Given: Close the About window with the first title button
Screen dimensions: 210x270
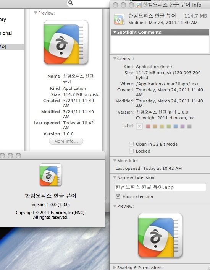Looking at the screenshot, I should point(2,156).
